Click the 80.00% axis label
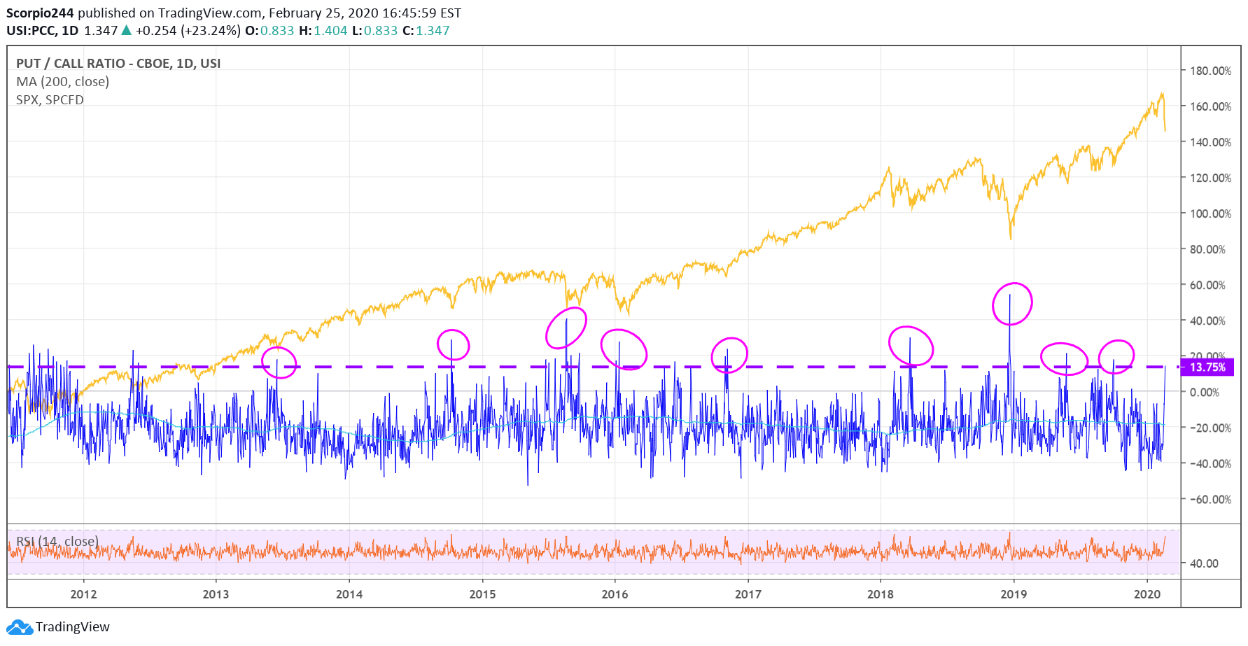This screenshot has width=1248, height=646. (1207, 249)
